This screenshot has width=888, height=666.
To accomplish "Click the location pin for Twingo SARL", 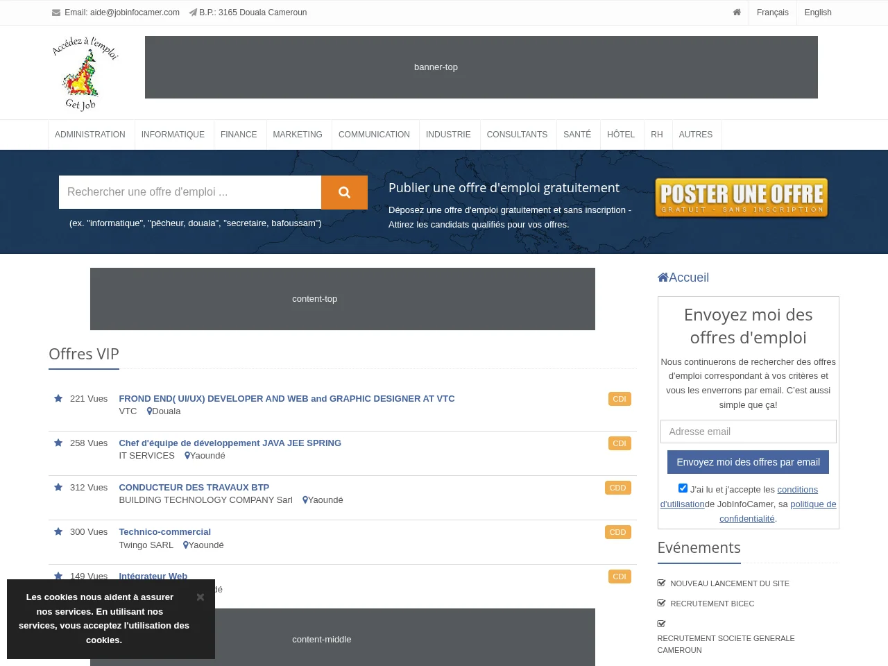I will click(x=186, y=545).
